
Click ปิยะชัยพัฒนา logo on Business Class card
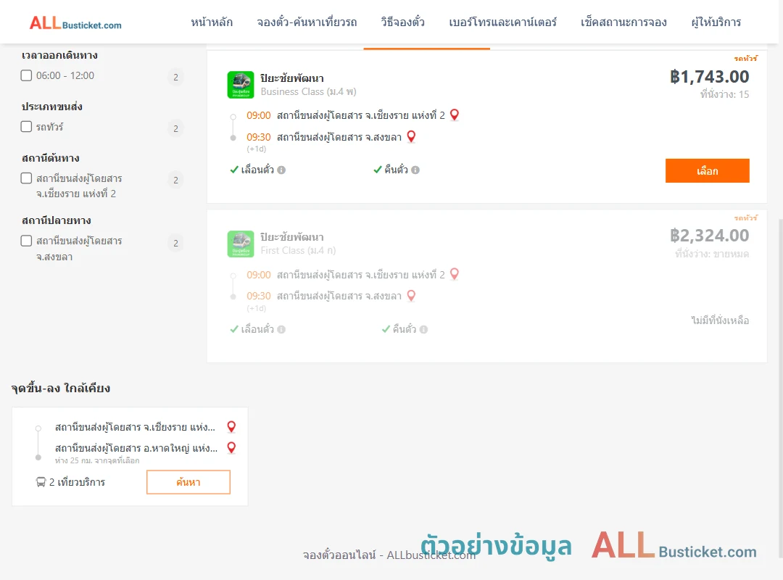[241, 84]
